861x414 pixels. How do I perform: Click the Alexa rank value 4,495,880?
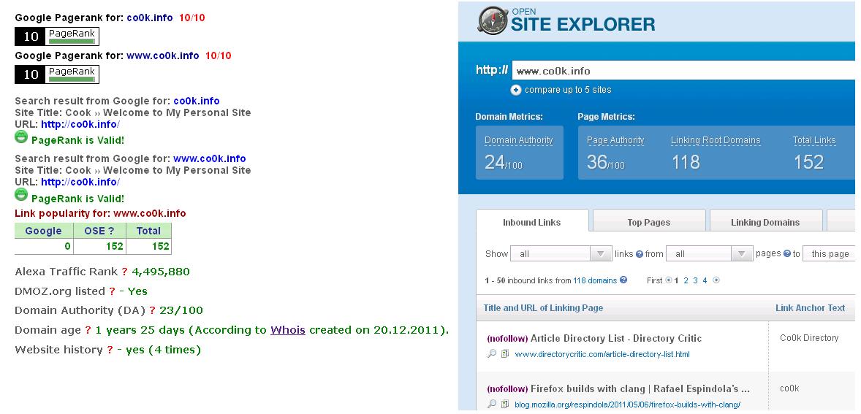(x=161, y=272)
